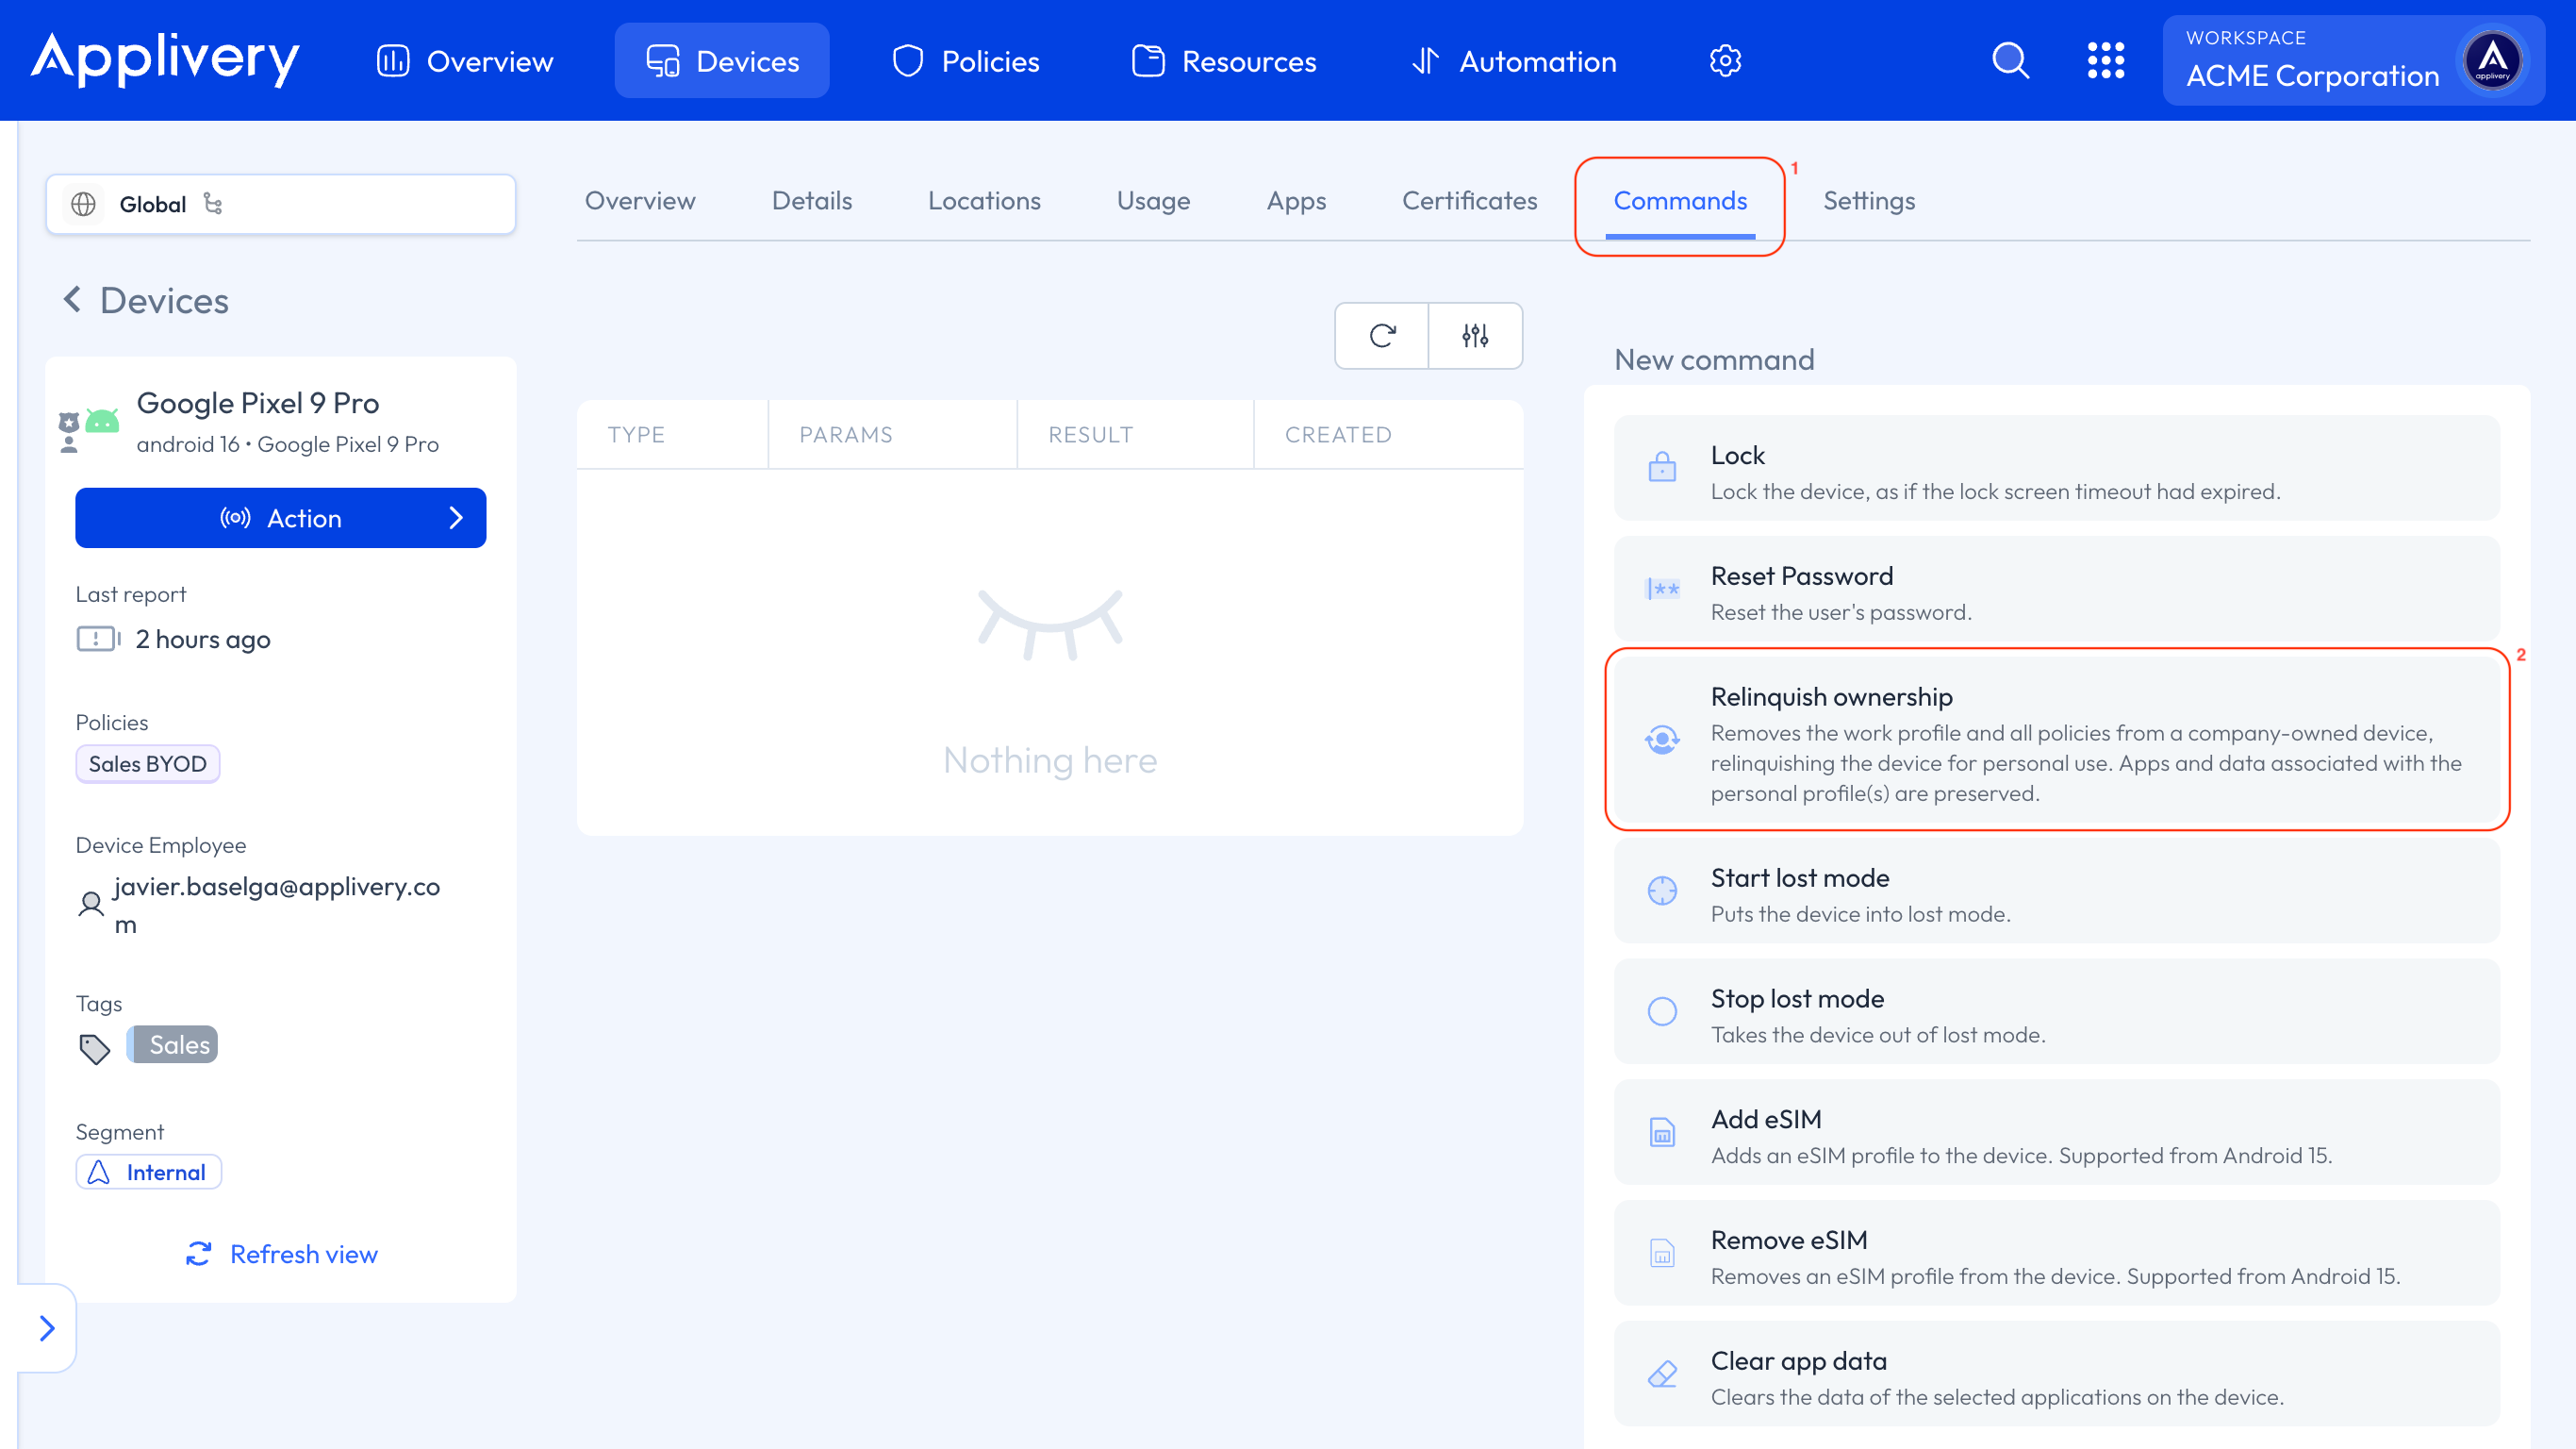The height and width of the screenshot is (1449, 2576).
Task: Select the Relinquish ownership command
Action: pos(2056,741)
